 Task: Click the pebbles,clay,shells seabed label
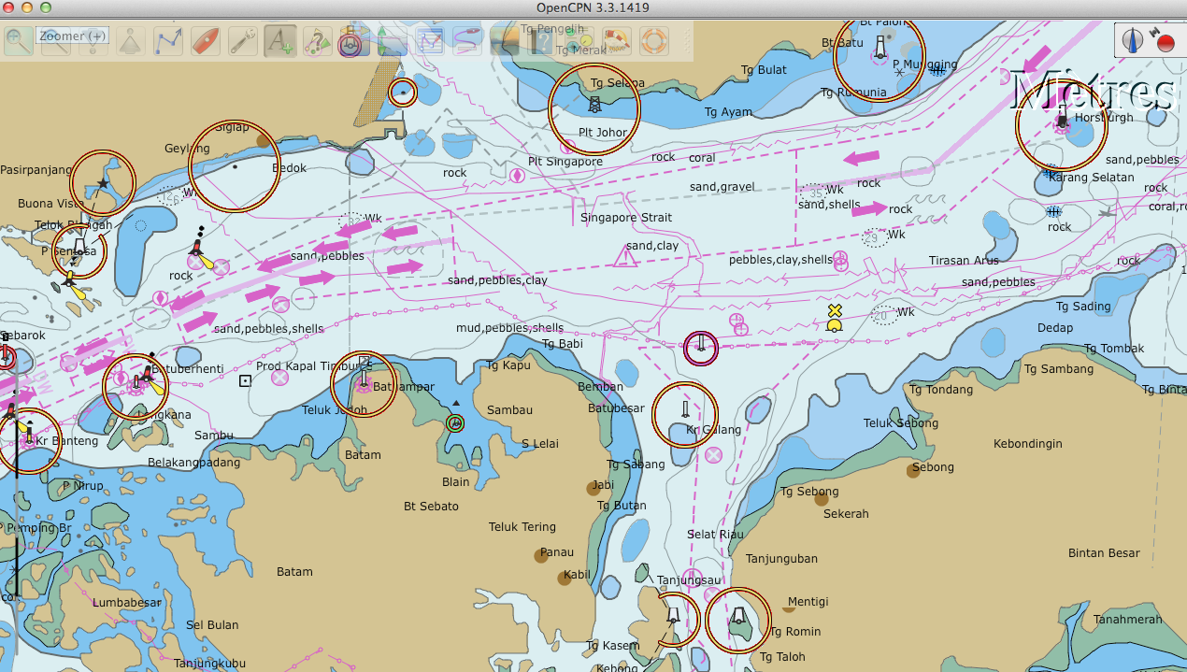(x=780, y=260)
